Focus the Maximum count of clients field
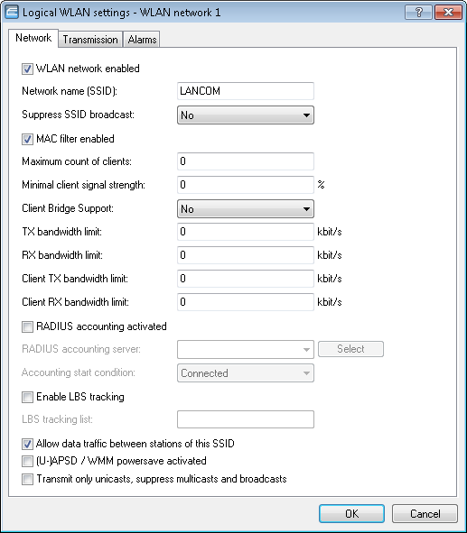Screen dimensions: 467x533 [x=246, y=161]
